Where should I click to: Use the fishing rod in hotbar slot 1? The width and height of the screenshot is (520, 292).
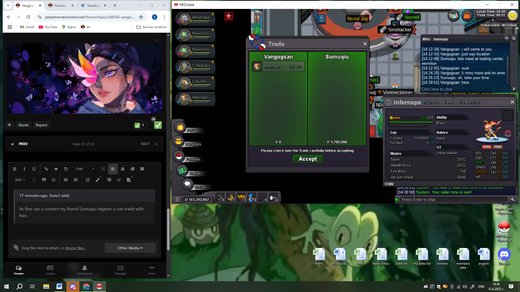(x=220, y=198)
